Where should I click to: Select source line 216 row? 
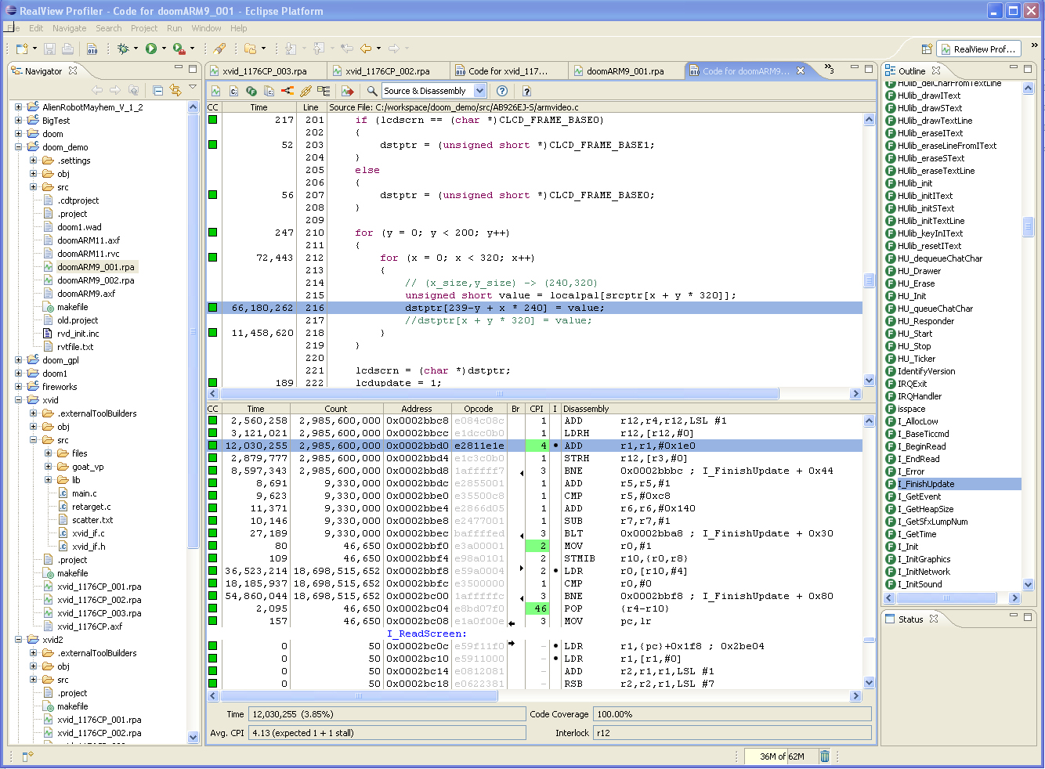[x=534, y=308]
